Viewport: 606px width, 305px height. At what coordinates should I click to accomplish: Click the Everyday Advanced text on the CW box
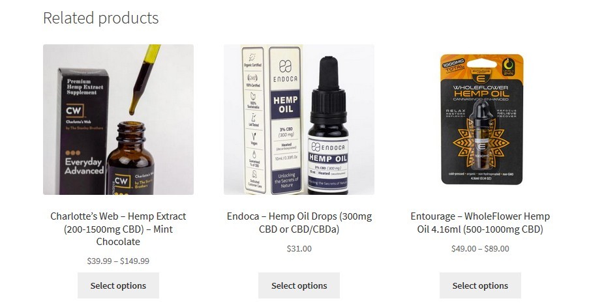pyautogui.click(x=84, y=166)
